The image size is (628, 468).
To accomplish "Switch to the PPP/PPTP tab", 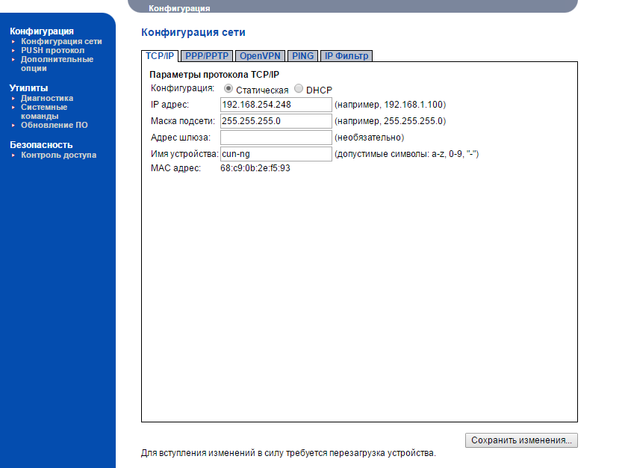I will 207,56.
